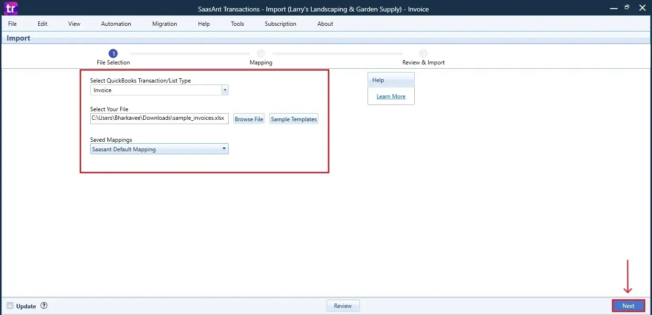Screen dimensions: 652x315
Task: Open Sample Templates
Action: click(294, 119)
